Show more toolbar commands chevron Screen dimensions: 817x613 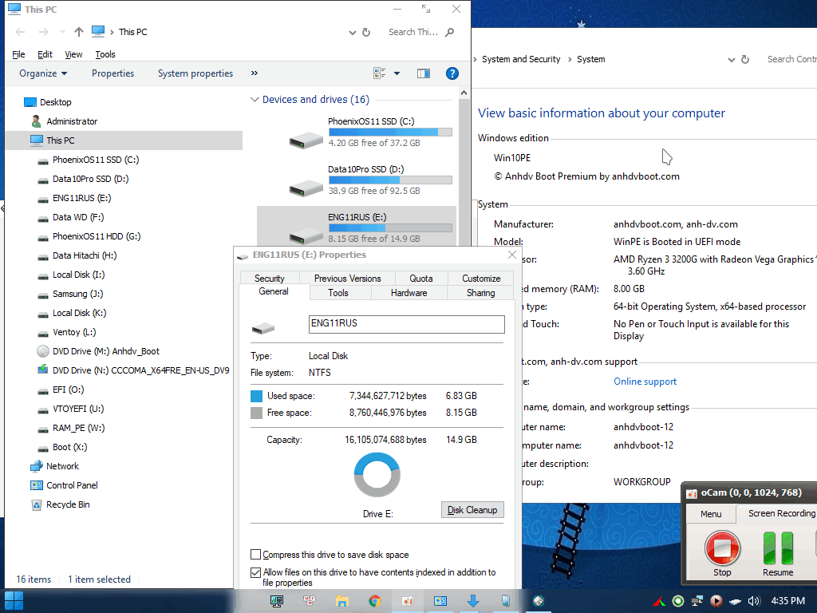tap(255, 73)
